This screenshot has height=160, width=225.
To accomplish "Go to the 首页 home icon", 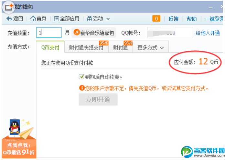I will pos(33,19).
